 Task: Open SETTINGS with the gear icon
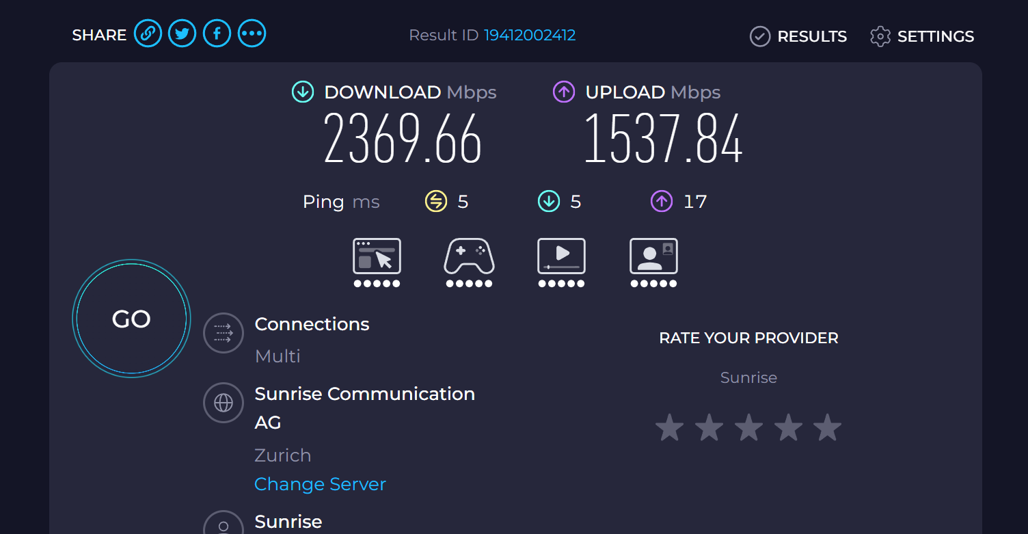click(x=922, y=36)
